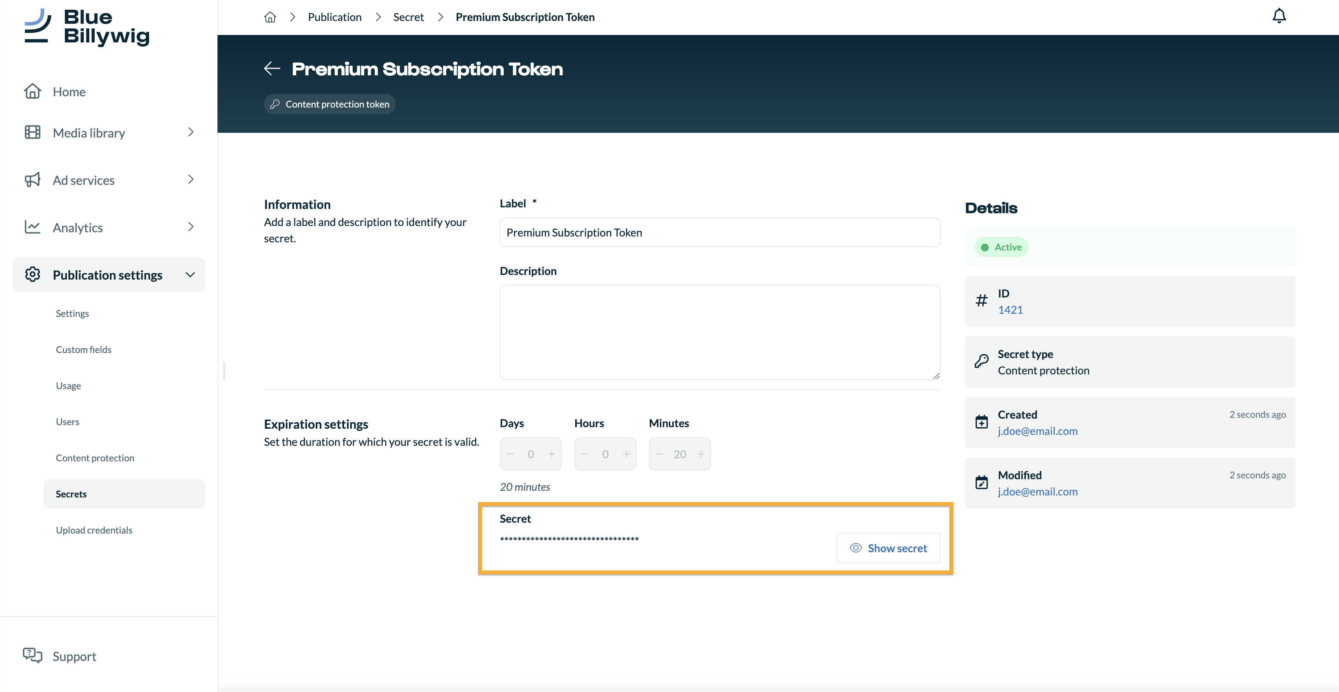Open the Users submenu item
Image resolution: width=1339 pixels, height=692 pixels.
68,422
